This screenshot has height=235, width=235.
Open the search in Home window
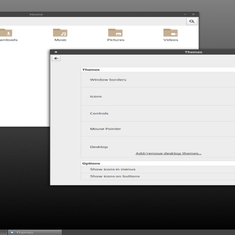pos(192,21)
